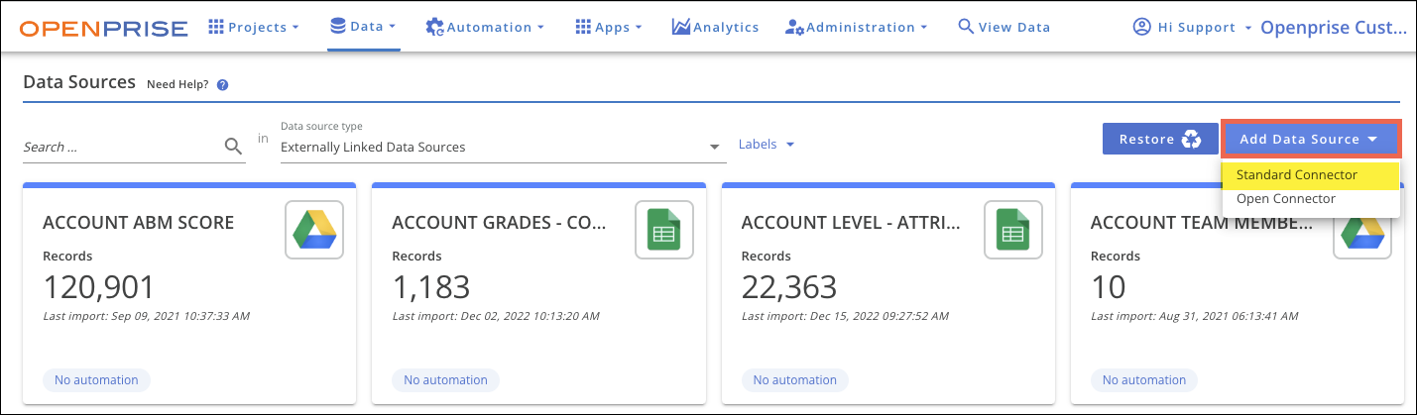Open the Data source type dropdown
This screenshot has height=415, width=1417.
click(500, 147)
